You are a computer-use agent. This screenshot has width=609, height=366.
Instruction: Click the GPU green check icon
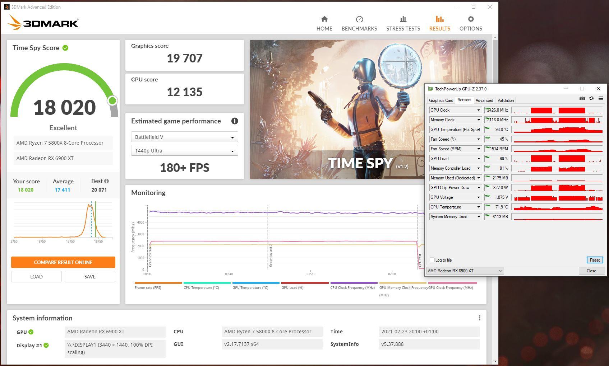click(x=31, y=332)
